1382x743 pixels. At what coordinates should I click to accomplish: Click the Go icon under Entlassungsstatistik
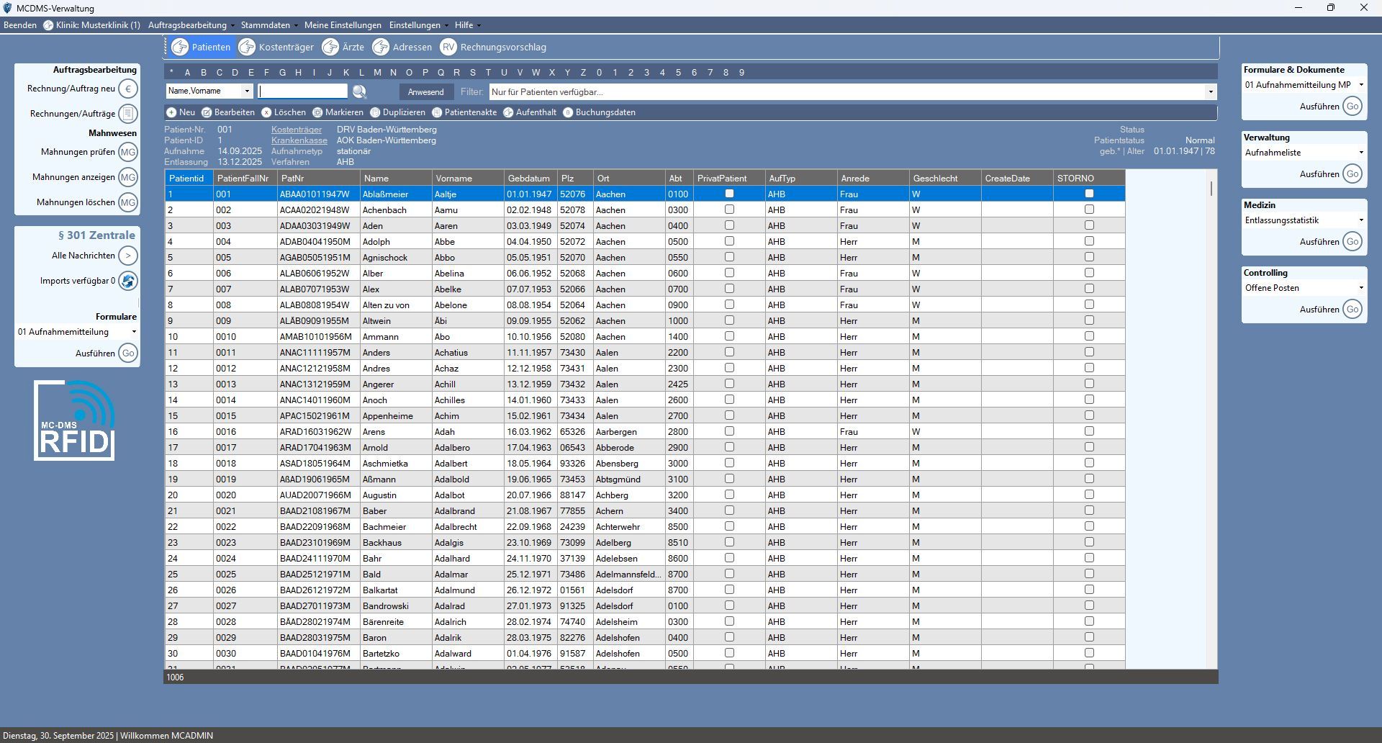point(1352,242)
